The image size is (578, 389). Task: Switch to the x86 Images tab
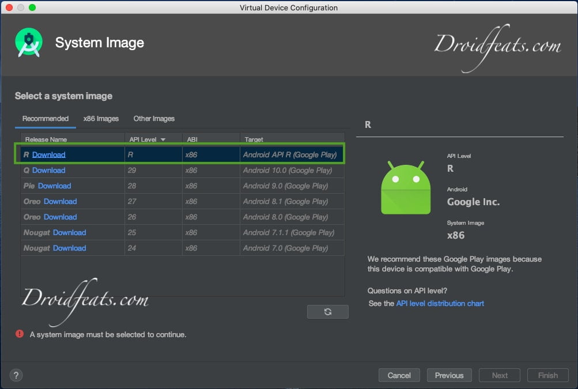[100, 119]
